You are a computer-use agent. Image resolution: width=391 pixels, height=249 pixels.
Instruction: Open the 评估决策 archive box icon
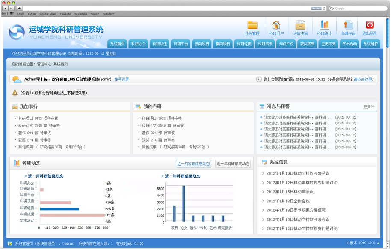point(300,25)
